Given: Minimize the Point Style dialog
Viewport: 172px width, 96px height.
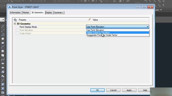Looking at the screenshot, I should pos(138,7).
